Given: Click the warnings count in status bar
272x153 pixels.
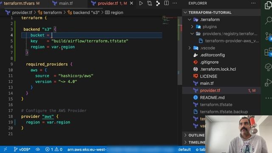Looking at the screenshot, I should pyautogui.click(x=59, y=149).
